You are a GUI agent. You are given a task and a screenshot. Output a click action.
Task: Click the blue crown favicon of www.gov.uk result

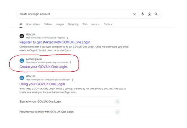(22, 78)
